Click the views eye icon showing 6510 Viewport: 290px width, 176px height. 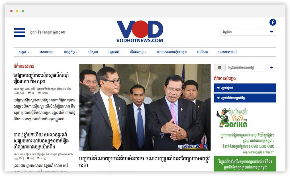click(x=39, y=93)
